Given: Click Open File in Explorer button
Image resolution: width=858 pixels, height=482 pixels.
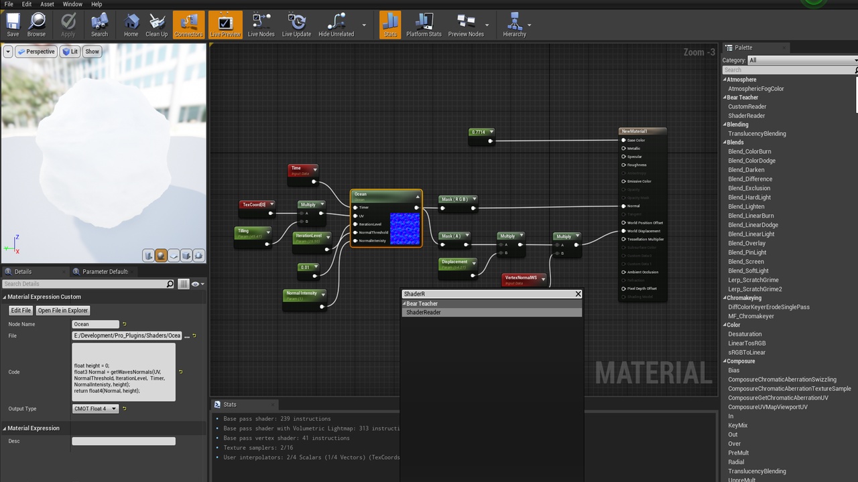Looking at the screenshot, I should 63,311.
